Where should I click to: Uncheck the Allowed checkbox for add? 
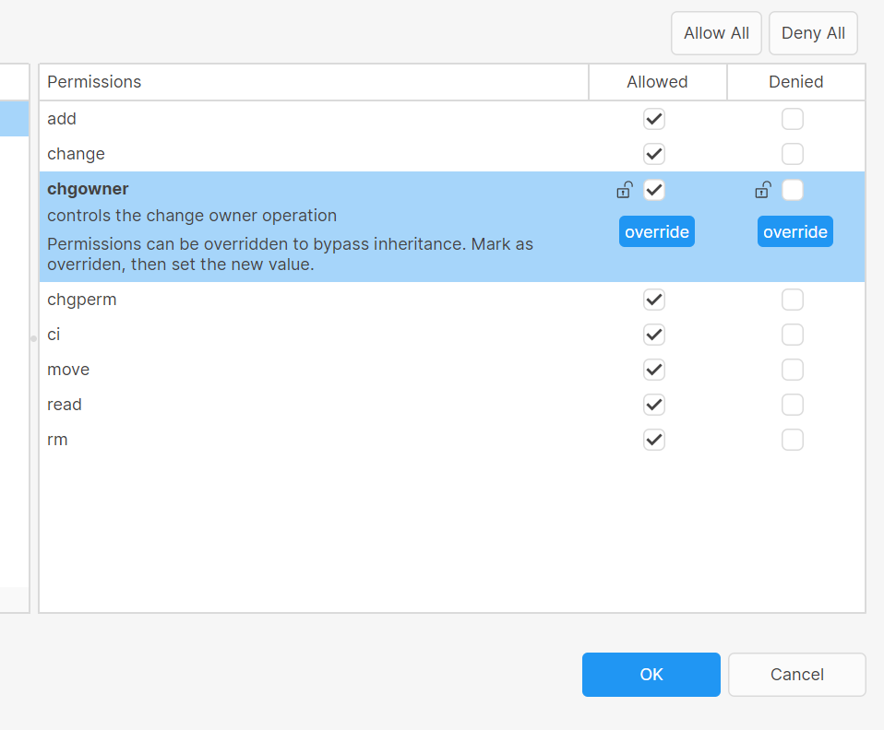coord(654,119)
